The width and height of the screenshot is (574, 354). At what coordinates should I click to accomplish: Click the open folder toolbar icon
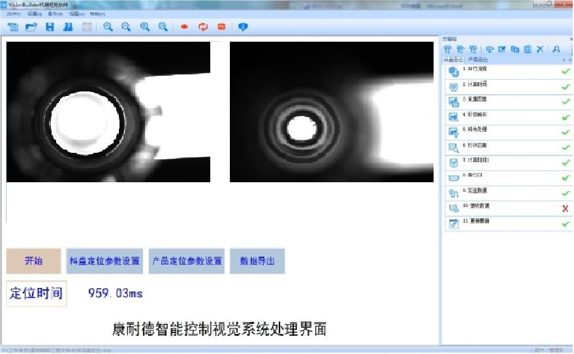31,27
